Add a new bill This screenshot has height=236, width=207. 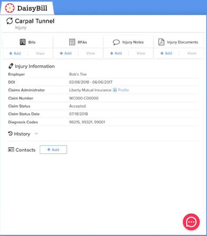click(x=15, y=53)
